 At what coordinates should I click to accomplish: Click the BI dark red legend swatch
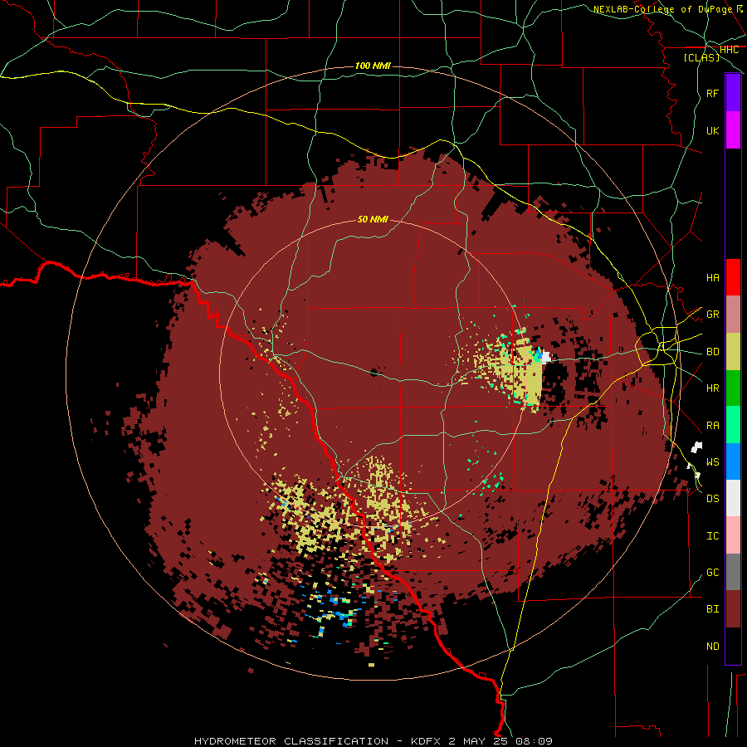[x=733, y=609]
